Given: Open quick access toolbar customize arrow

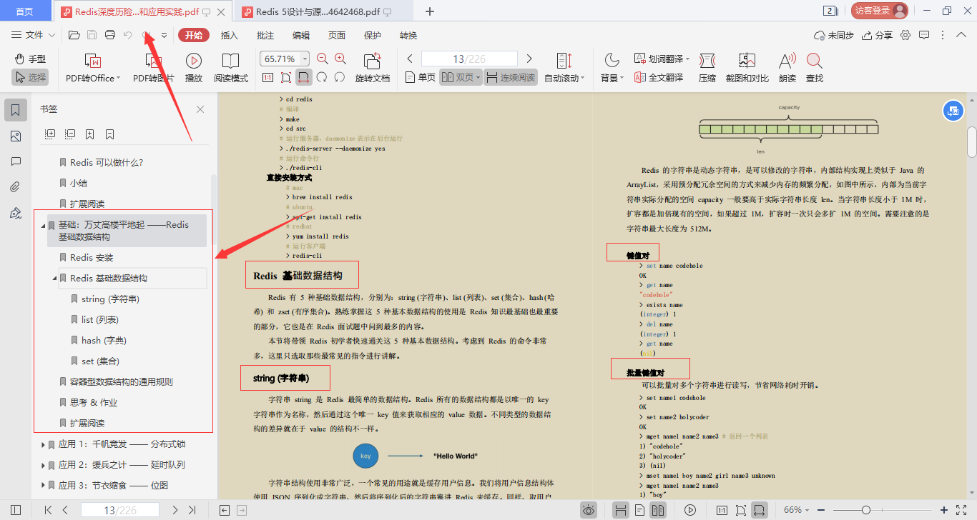Looking at the screenshot, I should (x=164, y=35).
